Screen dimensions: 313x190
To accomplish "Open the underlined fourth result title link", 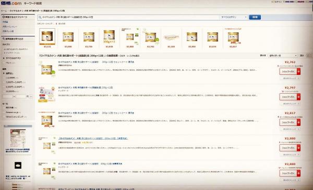I will pyautogui.click(x=93, y=138).
